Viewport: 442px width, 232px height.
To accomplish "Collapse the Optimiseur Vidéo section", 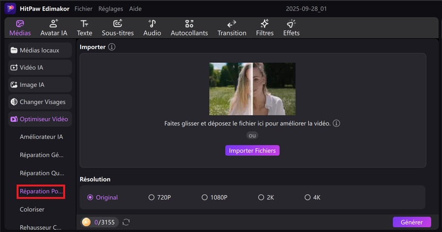I will [40, 119].
